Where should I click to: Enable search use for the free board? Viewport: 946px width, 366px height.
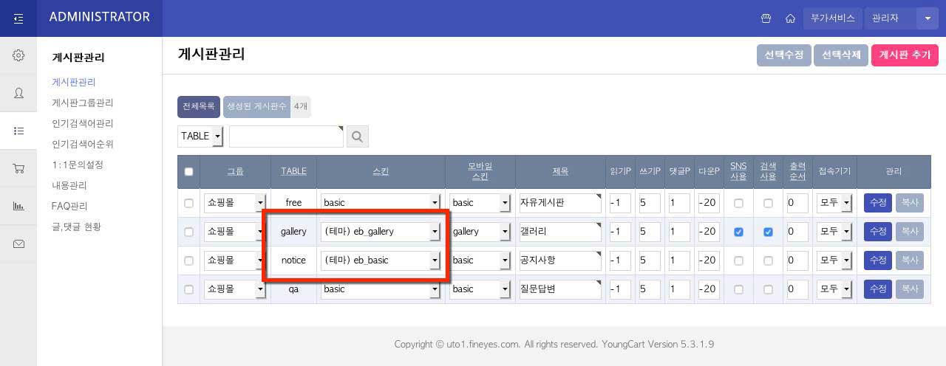click(768, 203)
